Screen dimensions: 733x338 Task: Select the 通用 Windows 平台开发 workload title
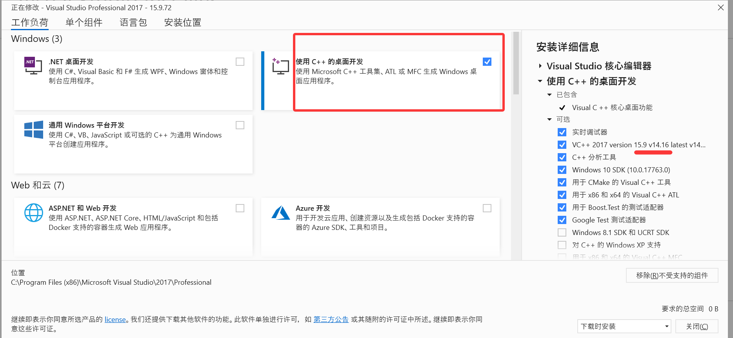pyautogui.click(x=86, y=125)
